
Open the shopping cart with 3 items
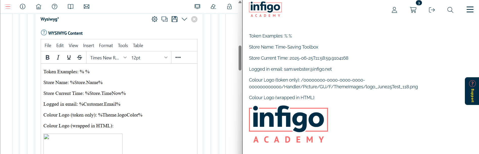click(413, 10)
